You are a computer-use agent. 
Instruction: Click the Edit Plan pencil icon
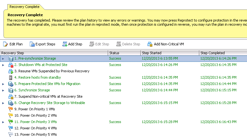coord(5,44)
